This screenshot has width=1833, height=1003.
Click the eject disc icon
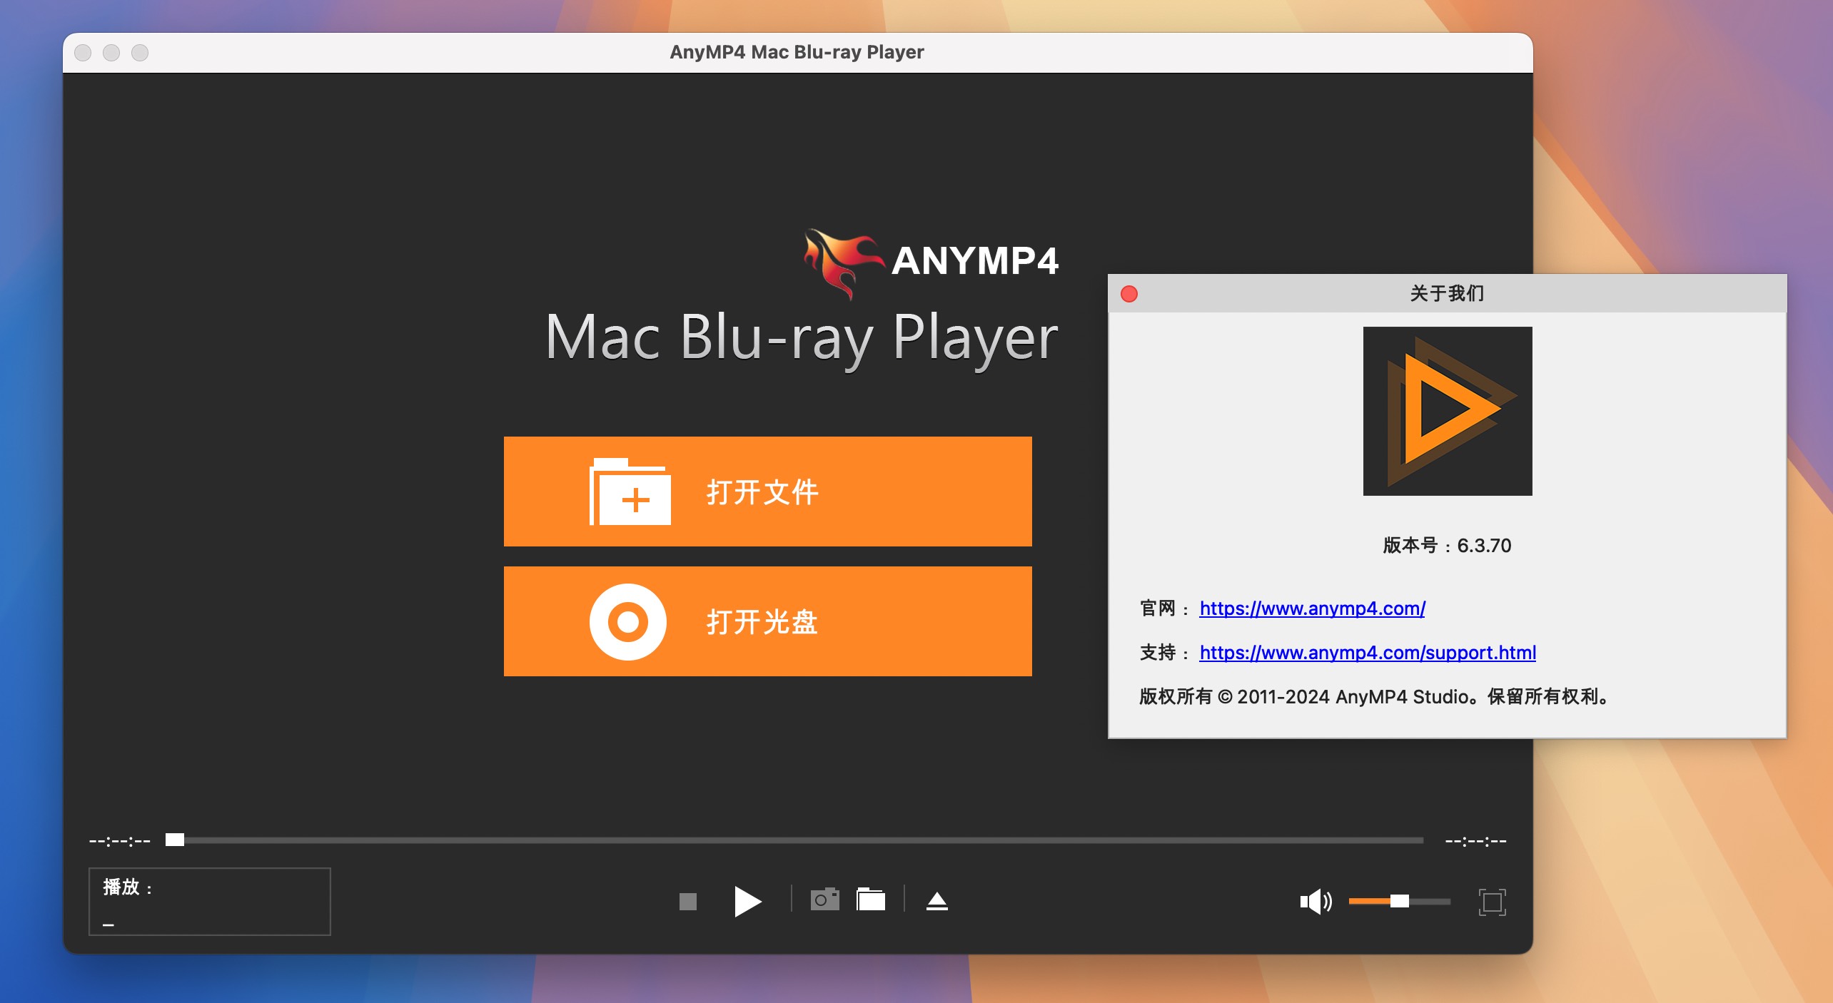[937, 902]
